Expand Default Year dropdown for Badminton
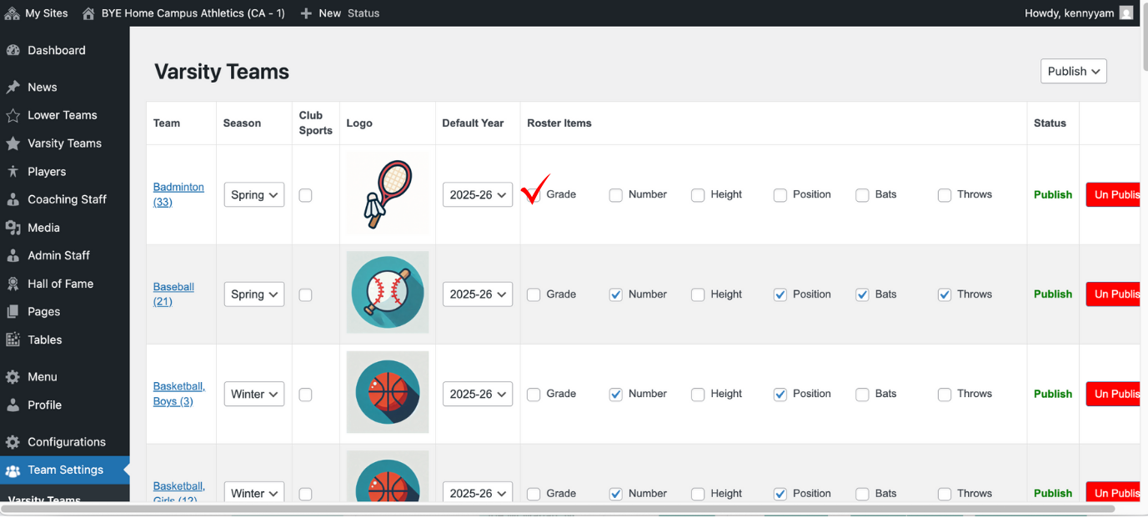This screenshot has height=518, width=1148. point(477,195)
